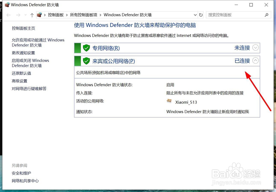Image resolution: width=276 pixels, height=192 pixels.
Task: Open 允许应用或功能通过 Windows Defender 防火墙
Action: (x=38, y=42)
